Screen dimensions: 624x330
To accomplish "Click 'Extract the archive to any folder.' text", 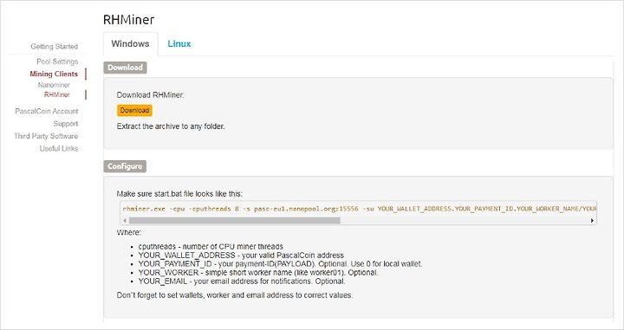I will (x=171, y=126).
